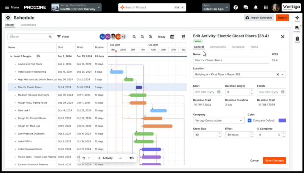304x173 pixels.
Task: Click the Export button
Action: 282,17
